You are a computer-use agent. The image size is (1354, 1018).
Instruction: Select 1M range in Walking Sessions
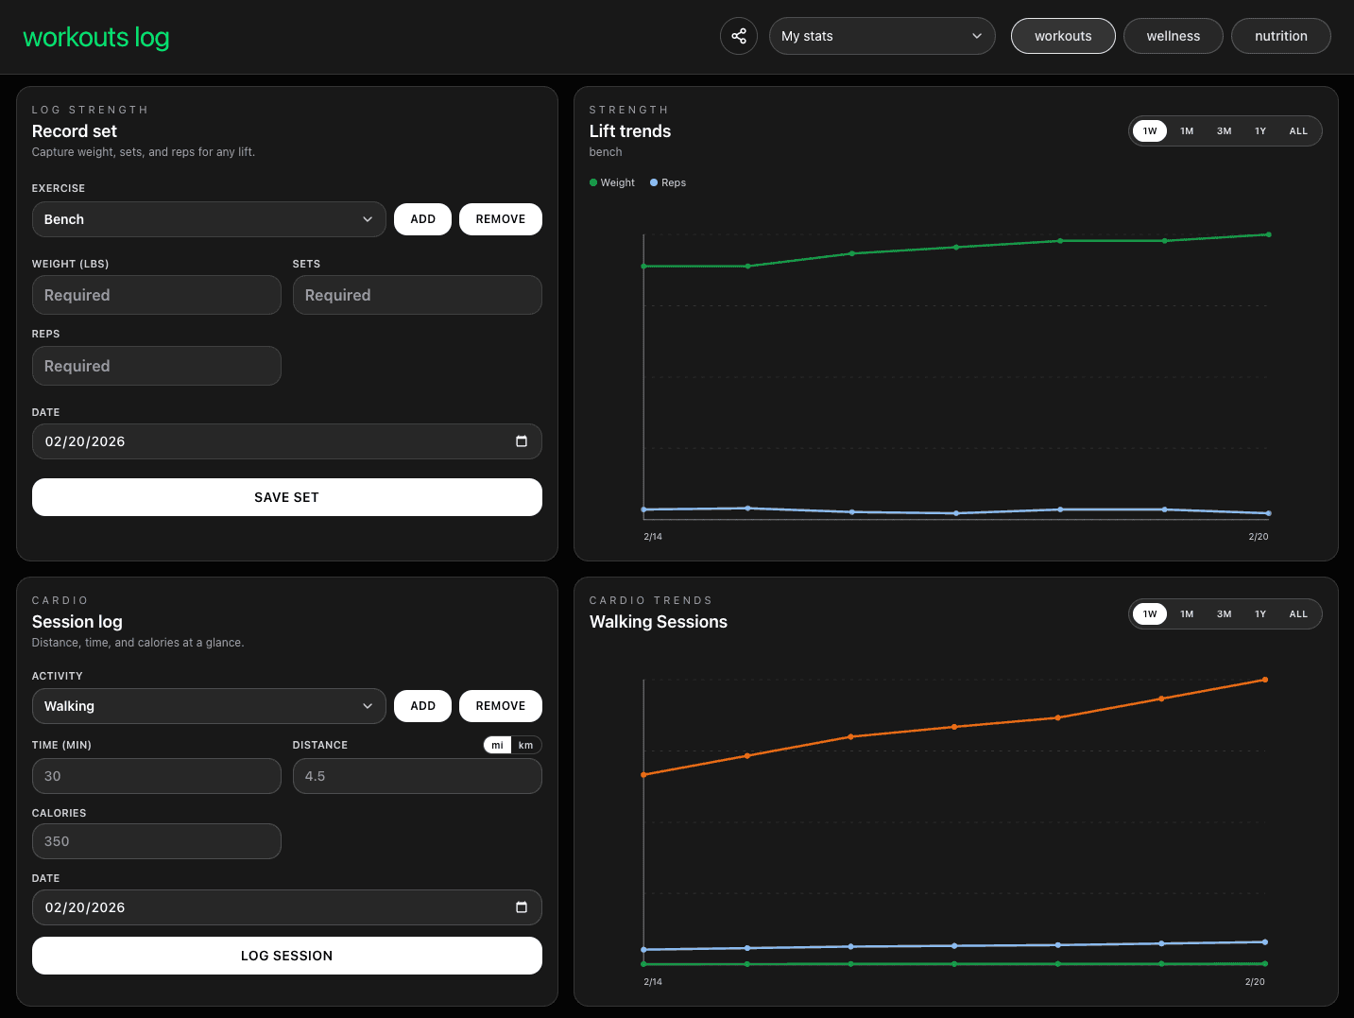click(1187, 614)
